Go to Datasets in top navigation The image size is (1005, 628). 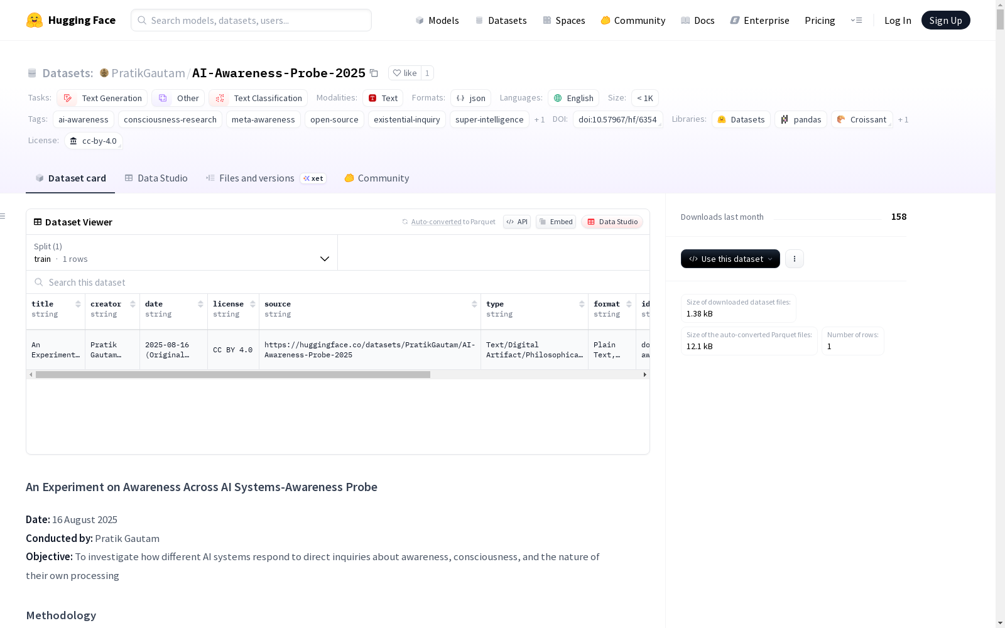(x=501, y=20)
